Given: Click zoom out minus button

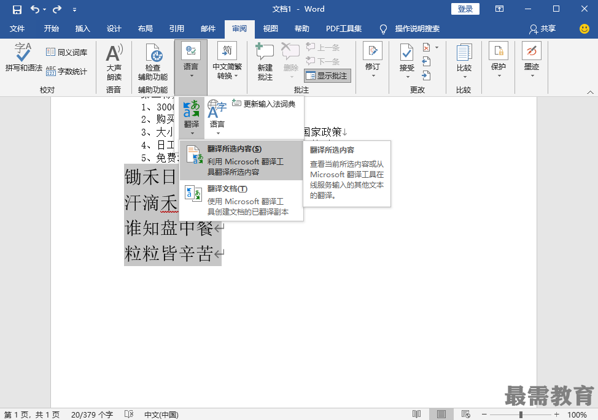Looking at the screenshot, I should click(484, 414).
